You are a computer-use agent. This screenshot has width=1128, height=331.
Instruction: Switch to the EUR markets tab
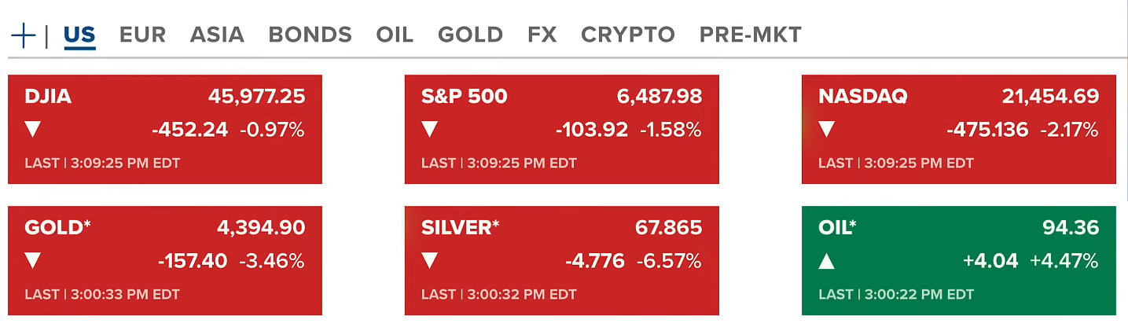coord(141,35)
